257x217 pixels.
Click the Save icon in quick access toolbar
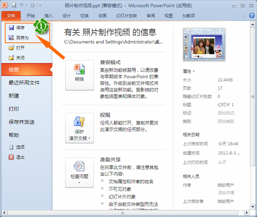click(14, 6)
